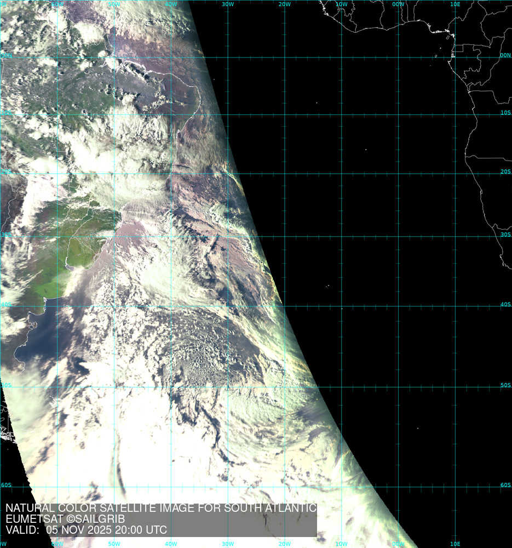The width and height of the screenshot is (512, 548).
Task: Click the 10E longitude label at bottom
Action: tap(455, 544)
